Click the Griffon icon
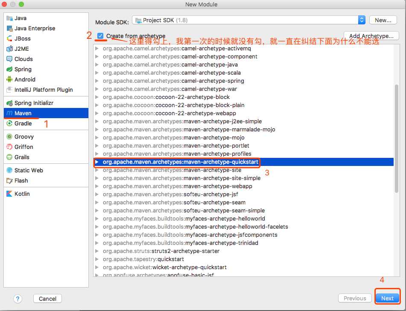 [9, 147]
